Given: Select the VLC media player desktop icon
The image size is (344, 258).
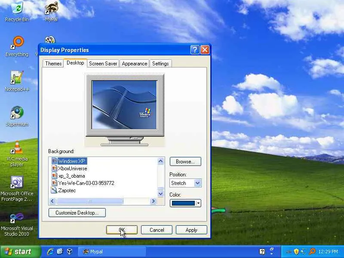Looking at the screenshot, I should [17, 154].
